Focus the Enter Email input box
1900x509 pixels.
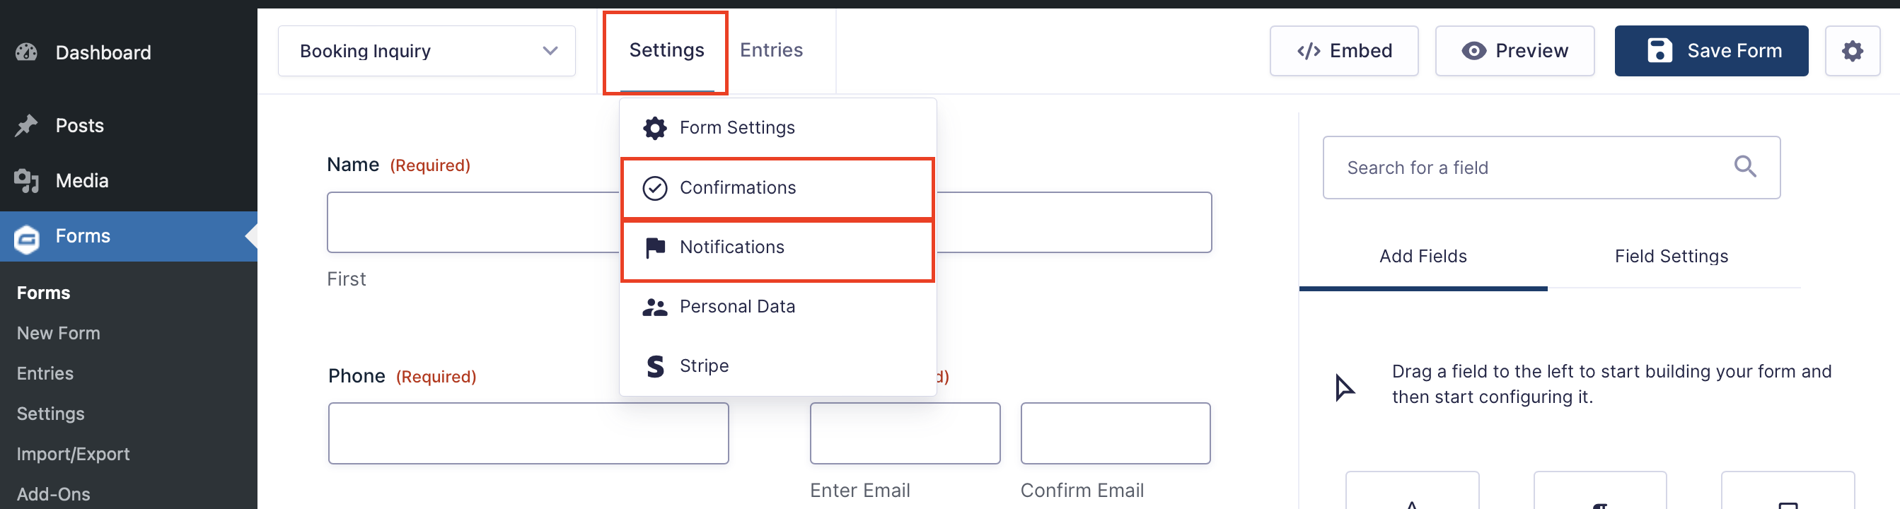pyautogui.click(x=904, y=433)
